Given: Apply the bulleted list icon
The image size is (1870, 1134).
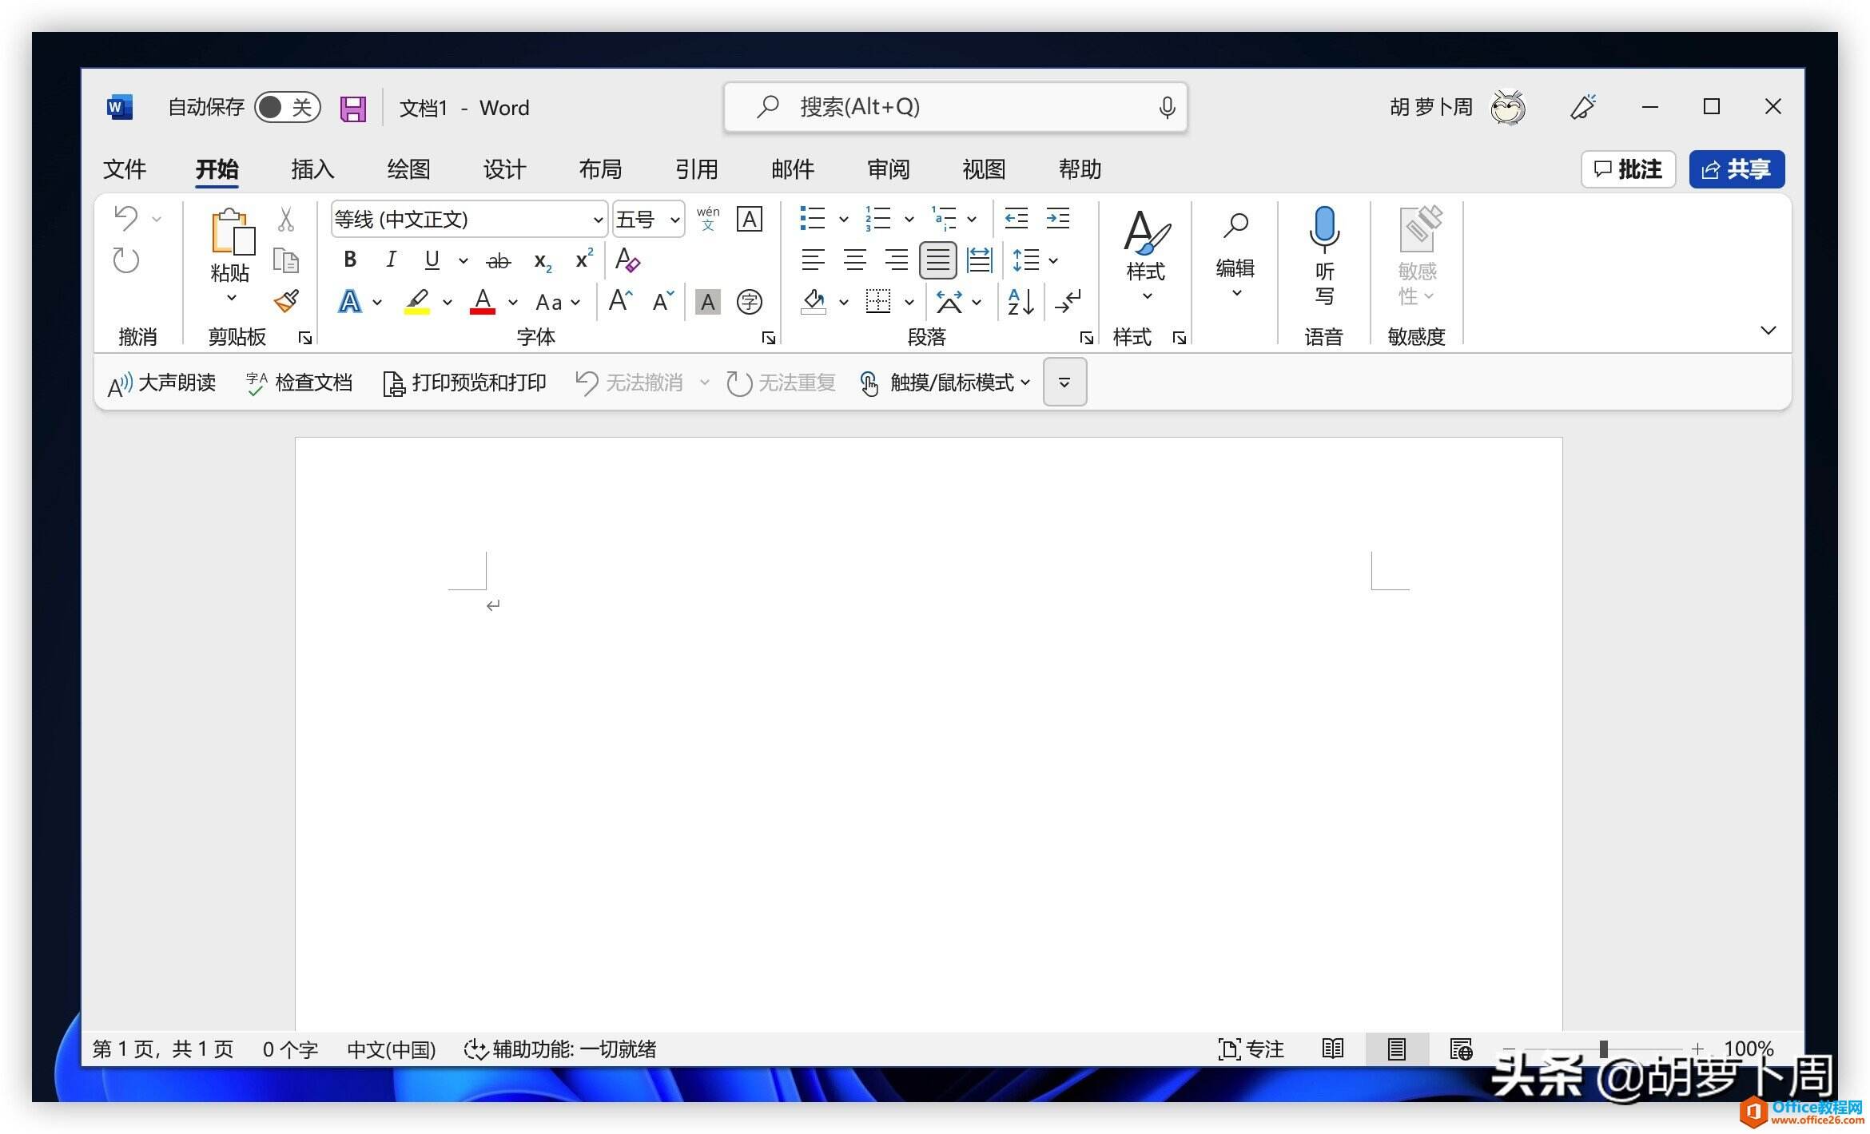Looking at the screenshot, I should (x=812, y=218).
